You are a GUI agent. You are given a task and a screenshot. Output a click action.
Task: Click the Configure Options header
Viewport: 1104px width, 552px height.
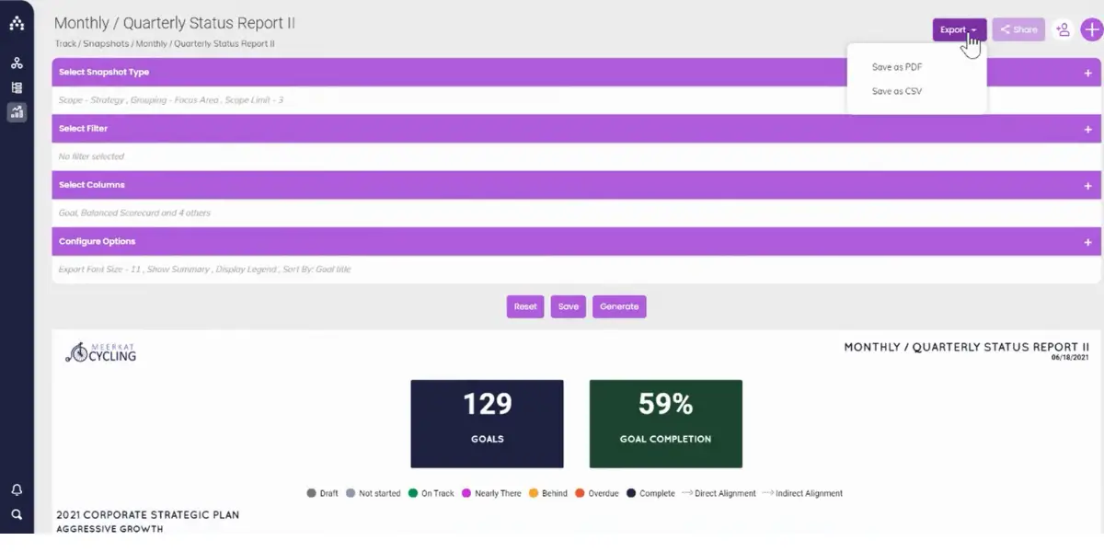576,241
